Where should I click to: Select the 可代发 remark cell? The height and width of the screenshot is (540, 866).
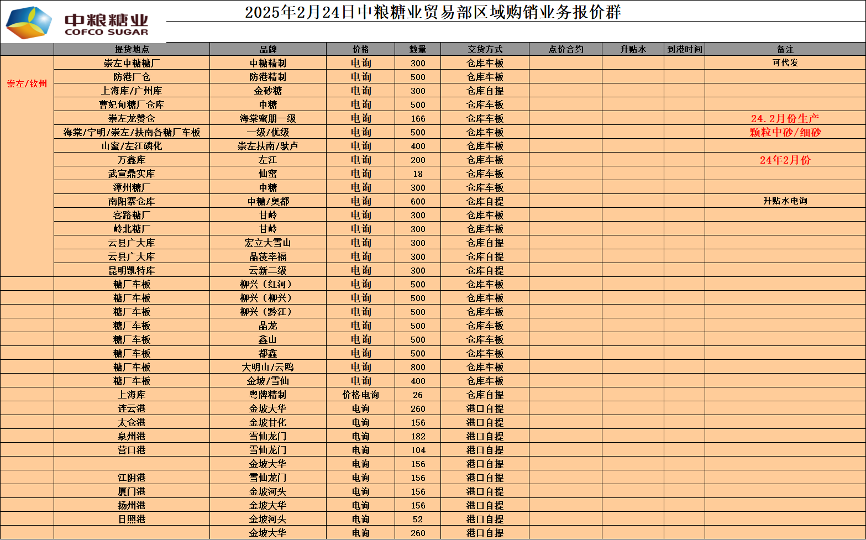pos(785,63)
